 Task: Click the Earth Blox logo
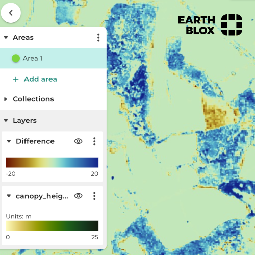210,25
